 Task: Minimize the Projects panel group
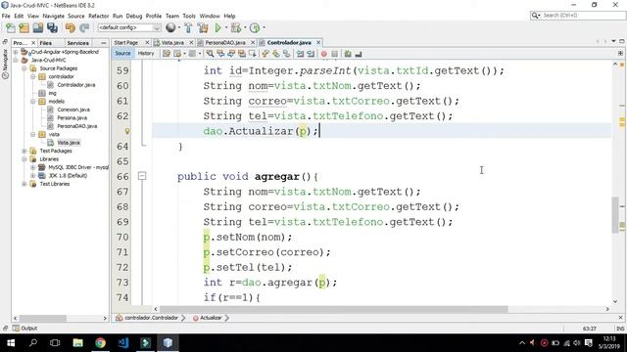point(104,43)
